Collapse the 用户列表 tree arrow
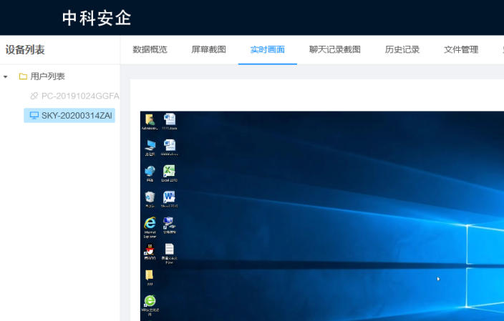Screen dimensions: 504x321 point(6,76)
